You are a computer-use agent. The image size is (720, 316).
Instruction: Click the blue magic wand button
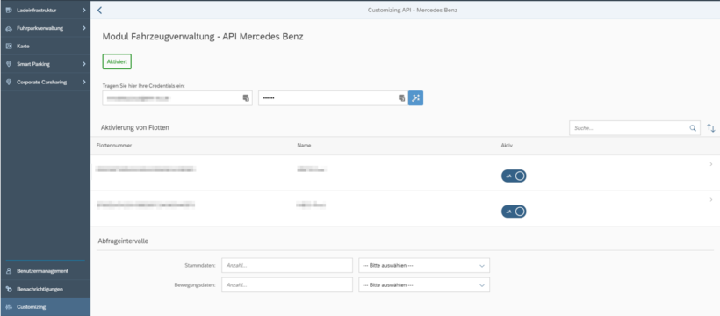(x=416, y=97)
